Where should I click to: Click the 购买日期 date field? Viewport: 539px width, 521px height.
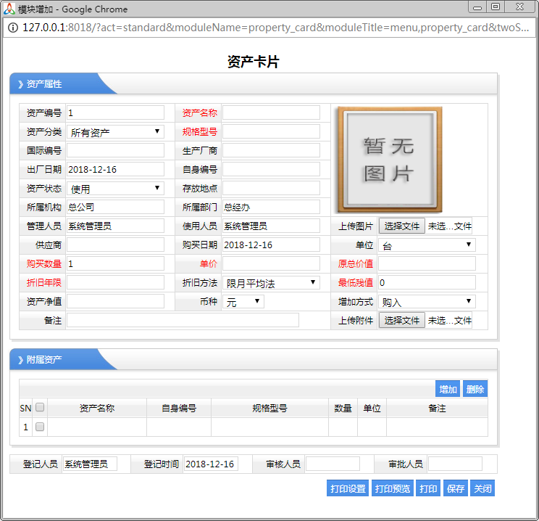[271, 245]
